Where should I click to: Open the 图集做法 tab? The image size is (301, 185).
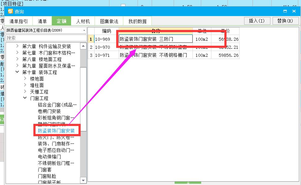[x=109, y=21]
